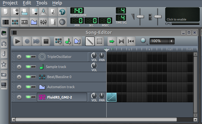Viewport: 202px width, 124px height.
Task: Show Song-Editor toolbar button
Action: (6, 22)
